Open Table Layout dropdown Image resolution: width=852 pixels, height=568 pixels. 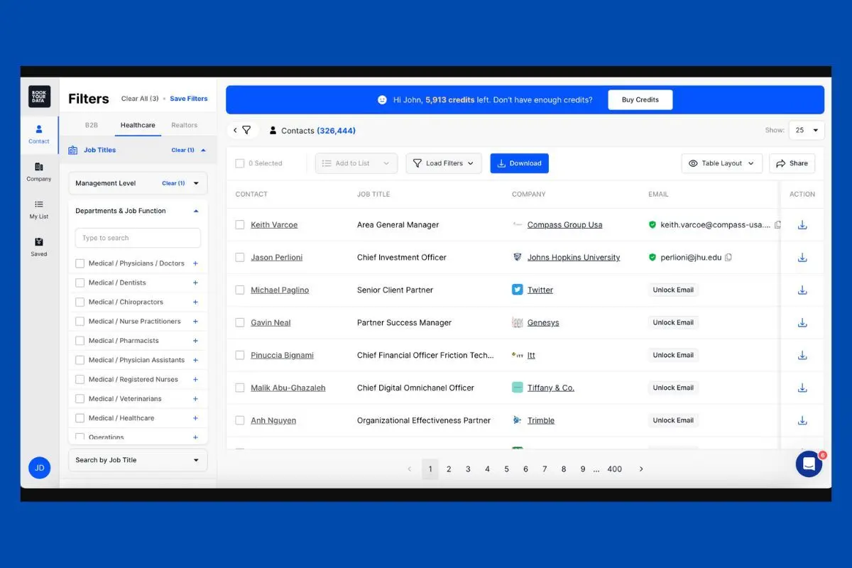tap(722, 163)
